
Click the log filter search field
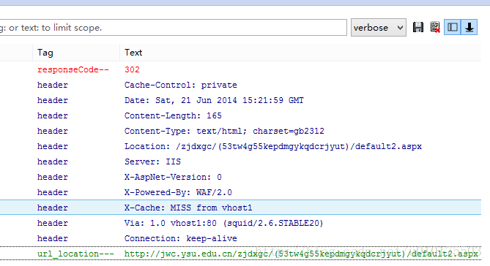[x=173, y=28]
